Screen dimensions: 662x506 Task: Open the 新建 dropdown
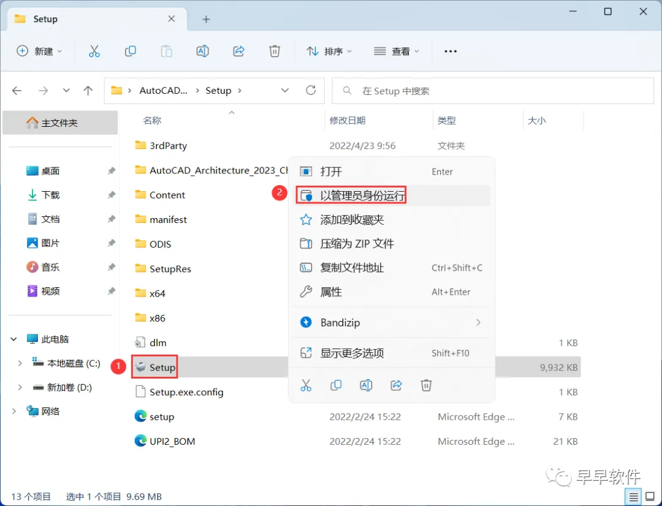[x=39, y=51]
